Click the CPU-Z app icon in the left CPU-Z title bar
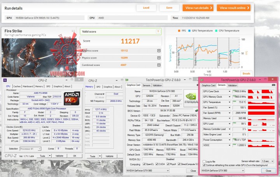 5,80
